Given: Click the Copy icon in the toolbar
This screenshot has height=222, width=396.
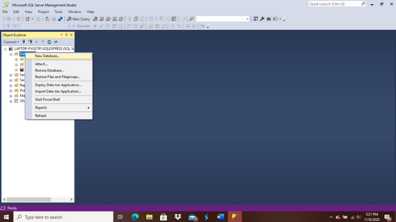Looking at the screenshot, I should click(x=136, y=19).
